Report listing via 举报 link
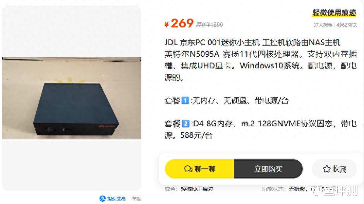Screen dimensions: 364x204 [136, 199]
